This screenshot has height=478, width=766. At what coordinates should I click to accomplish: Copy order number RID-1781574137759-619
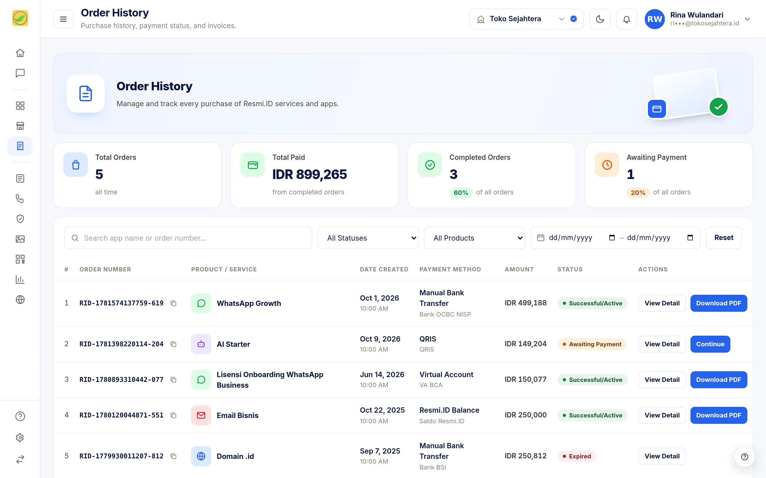[x=173, y=303]
